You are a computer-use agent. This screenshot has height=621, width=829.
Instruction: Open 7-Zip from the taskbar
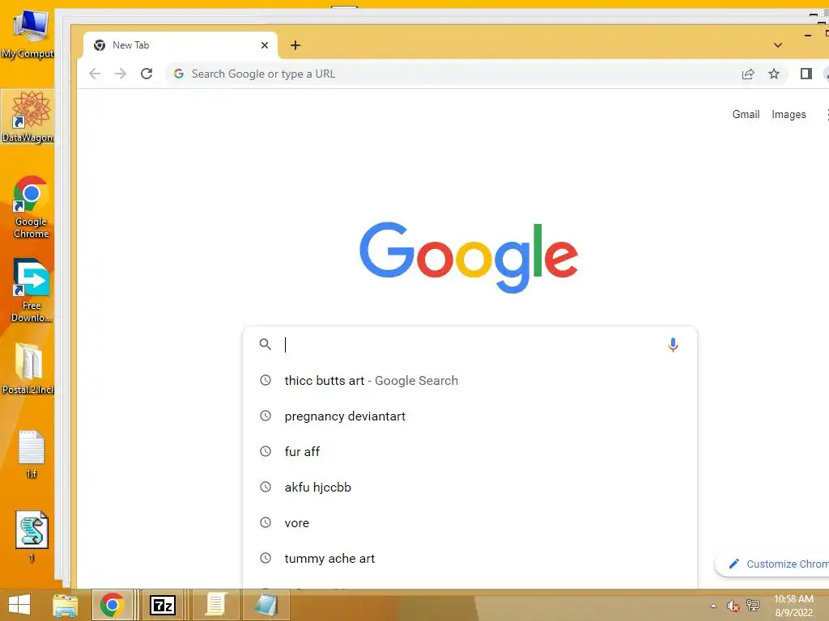click(163, 605)
